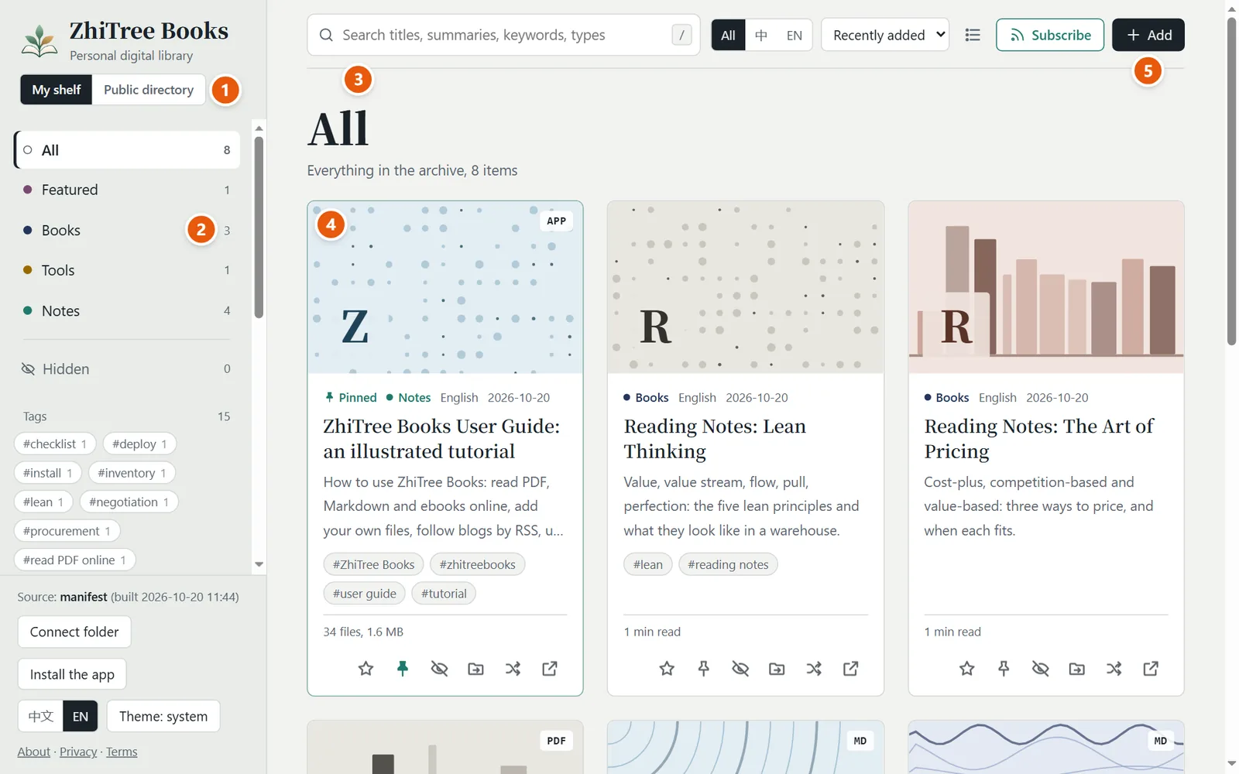1239x774 pixels.
Task: Open Lean Thinking card externally
Action: pos(850,668)
